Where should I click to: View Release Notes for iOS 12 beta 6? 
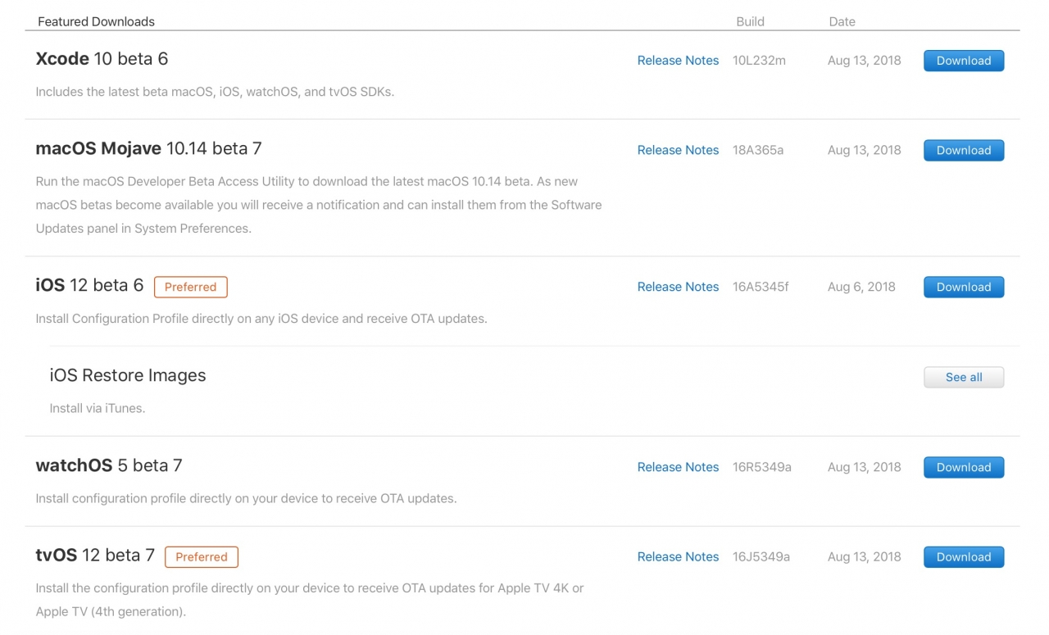tap(678, 287)
